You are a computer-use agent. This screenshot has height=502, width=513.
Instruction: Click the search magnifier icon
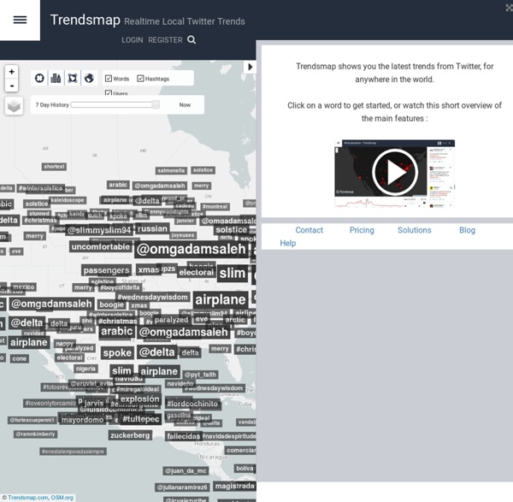coord(192,40)
